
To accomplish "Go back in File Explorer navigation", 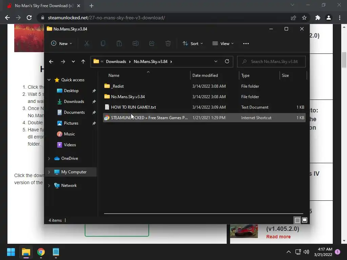I will 51,62.
